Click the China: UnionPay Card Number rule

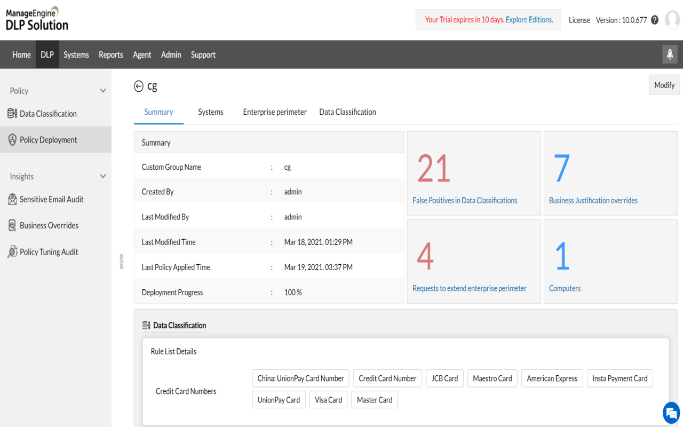pos(300,378)
